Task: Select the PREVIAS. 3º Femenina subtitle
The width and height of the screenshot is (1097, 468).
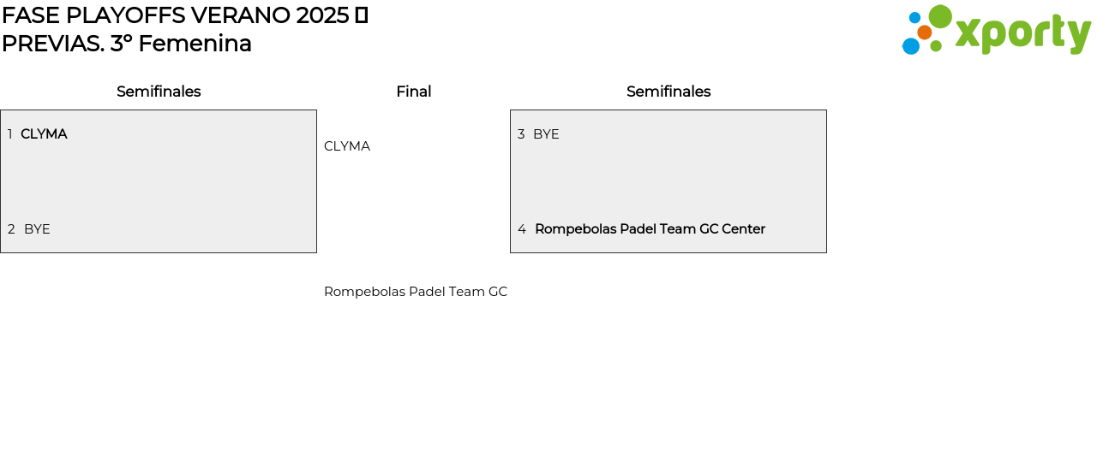Action: click(x=127, y=44)
